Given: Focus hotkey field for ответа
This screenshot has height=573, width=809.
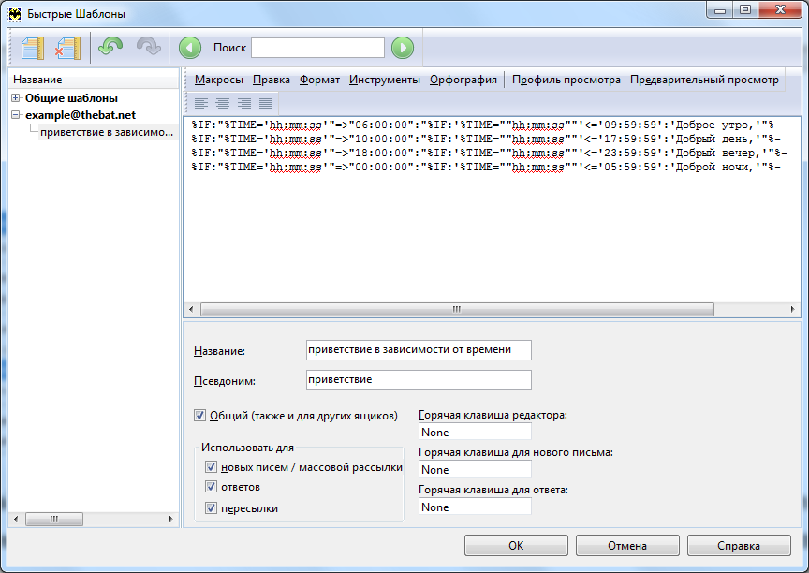Looking at the screenshot, I should pos(475,507).
